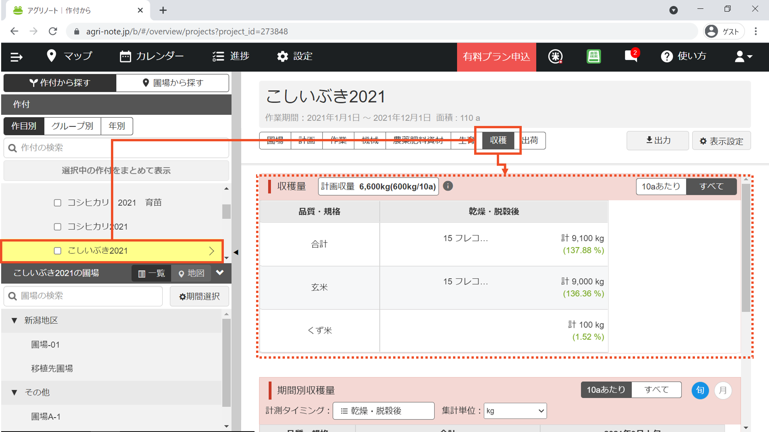The height and width of the screenshot is (432, 769).
Task: Click the info icon beside planned harvest
Action: [448, 186]
